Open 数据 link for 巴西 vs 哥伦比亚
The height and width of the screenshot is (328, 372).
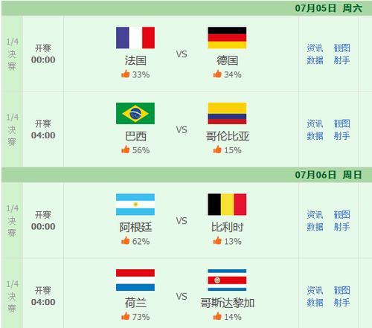[x=315, y=136]
